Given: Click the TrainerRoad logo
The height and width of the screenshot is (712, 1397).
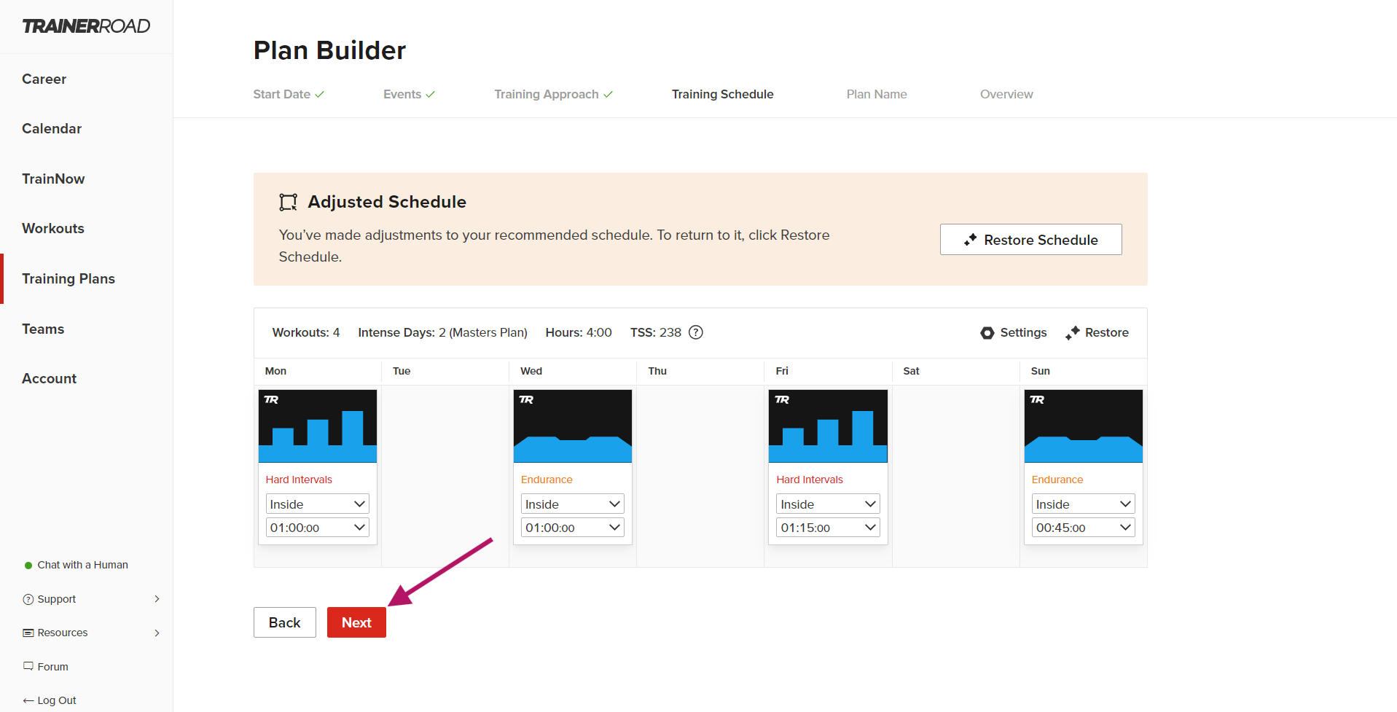Looking at the screenshot, I should (86, 26).
